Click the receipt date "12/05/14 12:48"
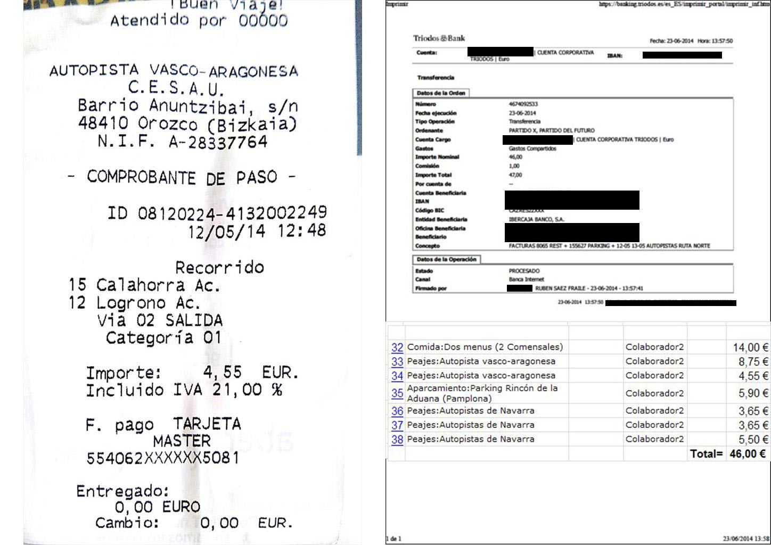Screen dimensions: 771x545 click(257, 232)
